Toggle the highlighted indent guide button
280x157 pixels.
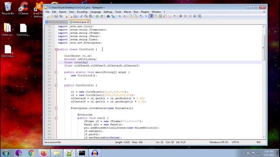(x=151, y=17)
